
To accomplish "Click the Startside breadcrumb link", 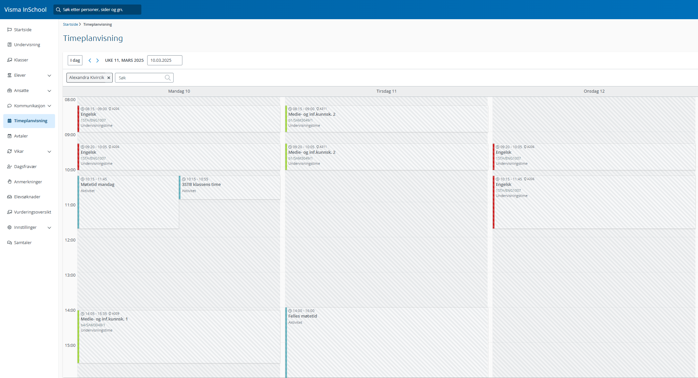I will [x=70, y=24].
